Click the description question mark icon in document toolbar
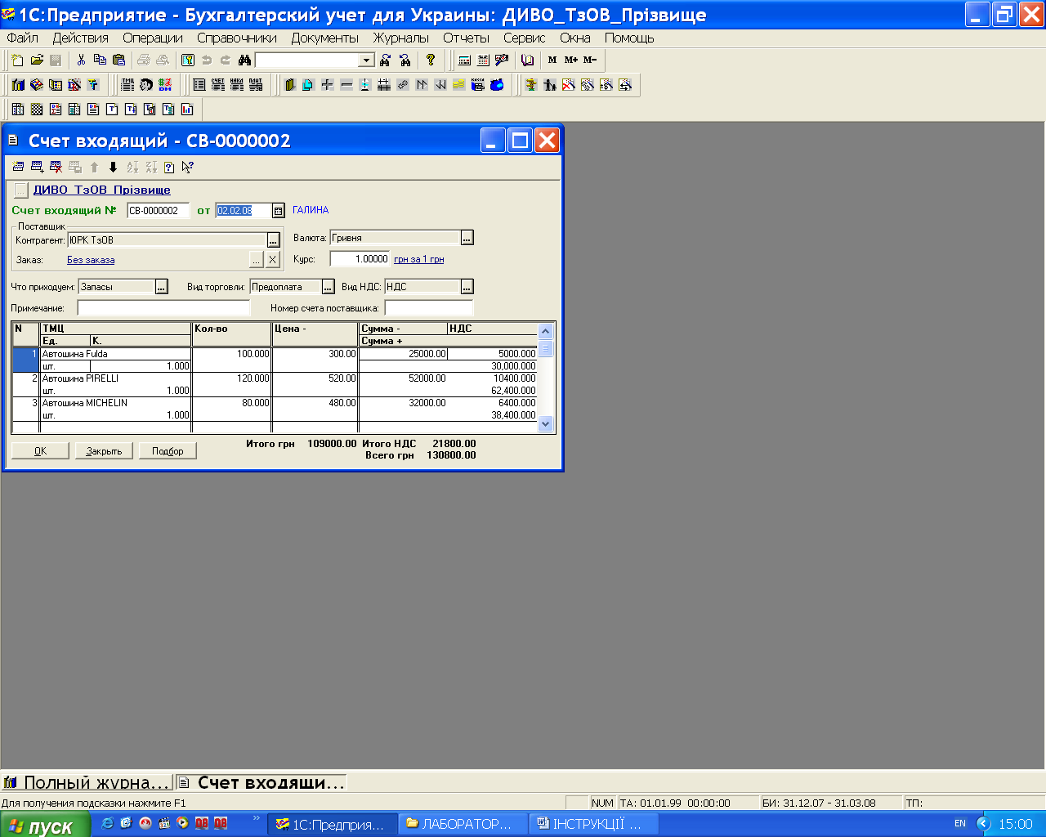This screenshot has height=837, width=1046. pyautogui.click(x=169, y=167)
